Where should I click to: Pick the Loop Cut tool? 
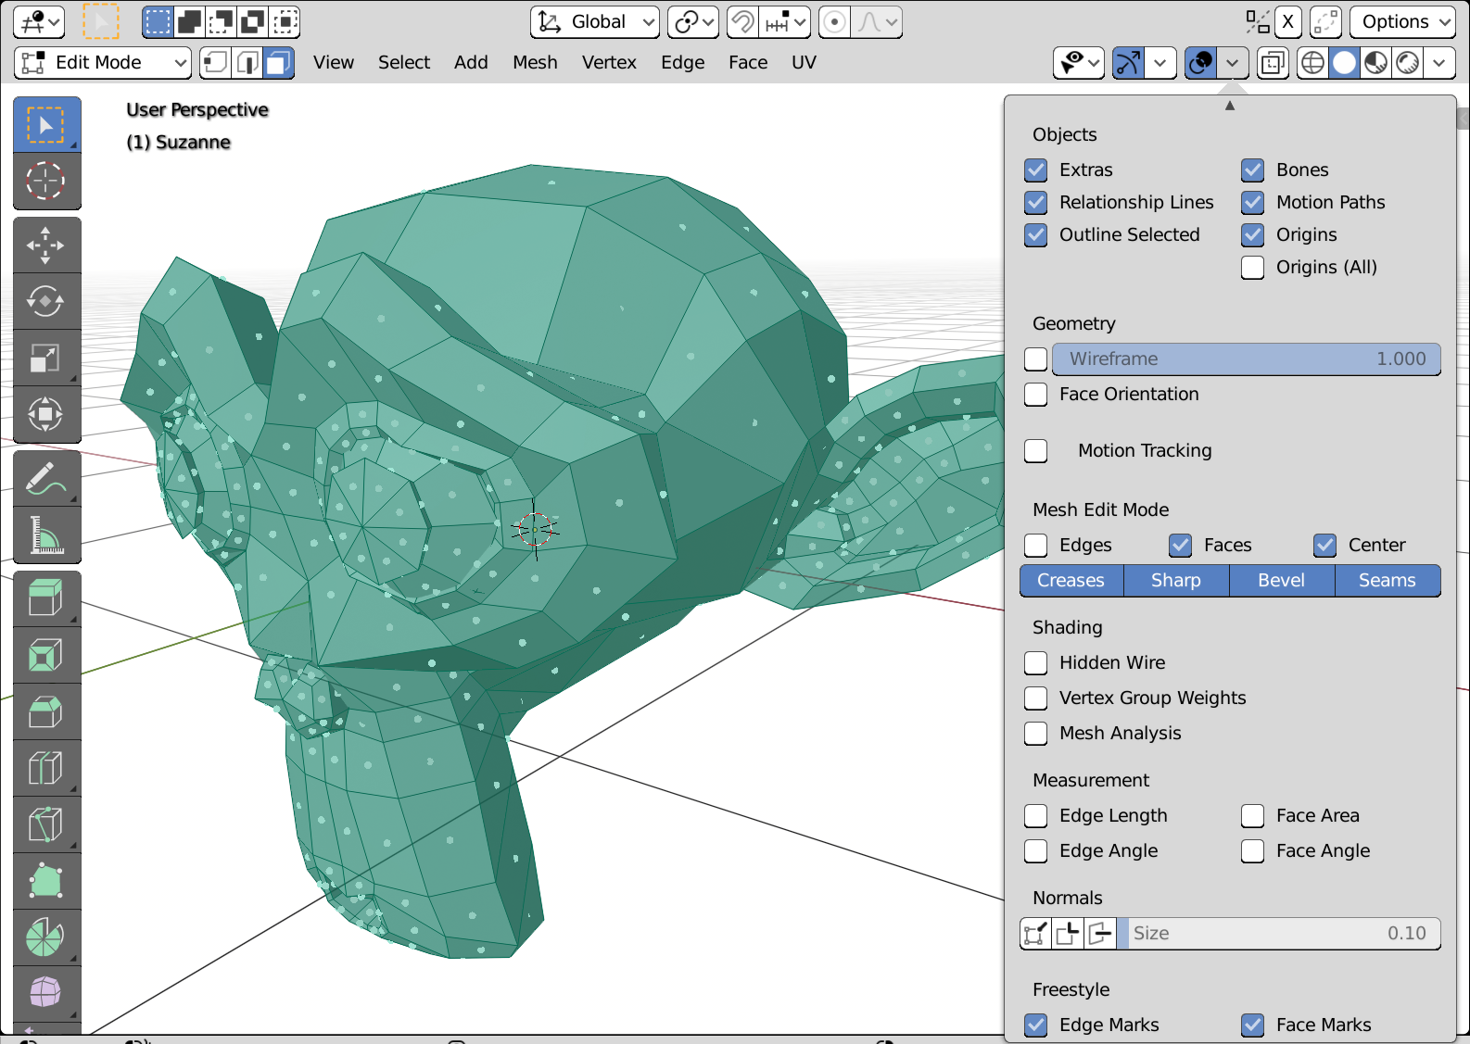[46, 769]
